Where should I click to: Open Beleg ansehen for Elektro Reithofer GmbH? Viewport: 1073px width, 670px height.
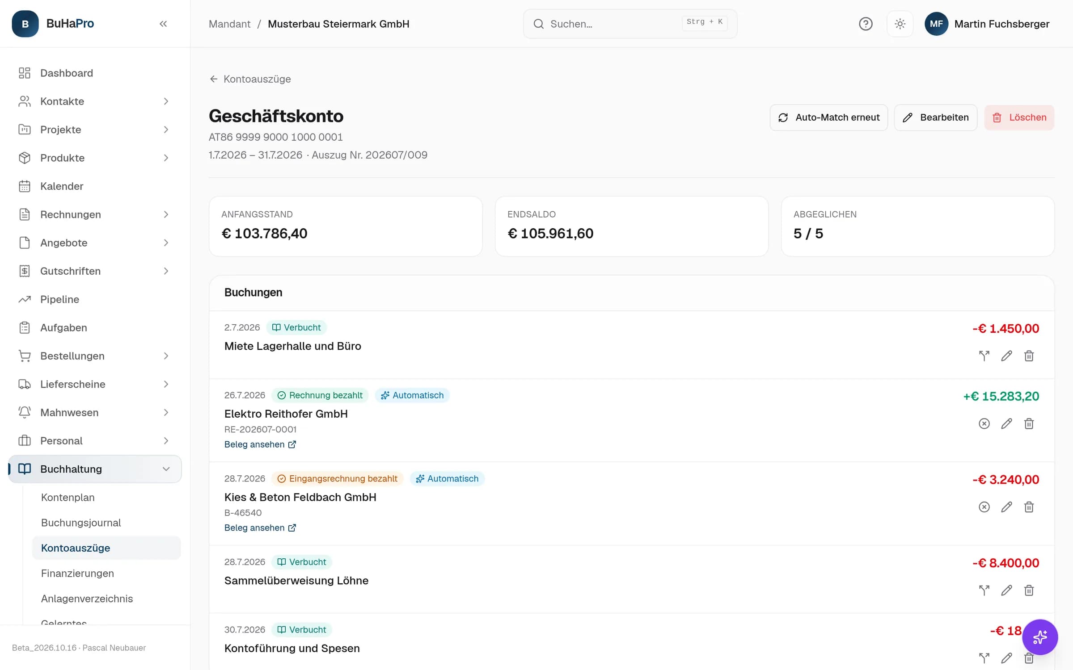[260, 444]
